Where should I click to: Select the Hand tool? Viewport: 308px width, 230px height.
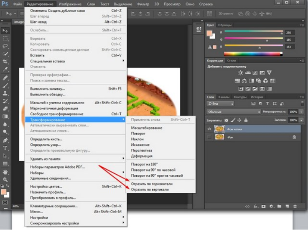tap(5, 172)
